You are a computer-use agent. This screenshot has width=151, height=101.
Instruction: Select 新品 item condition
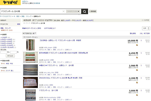[7, 63]
